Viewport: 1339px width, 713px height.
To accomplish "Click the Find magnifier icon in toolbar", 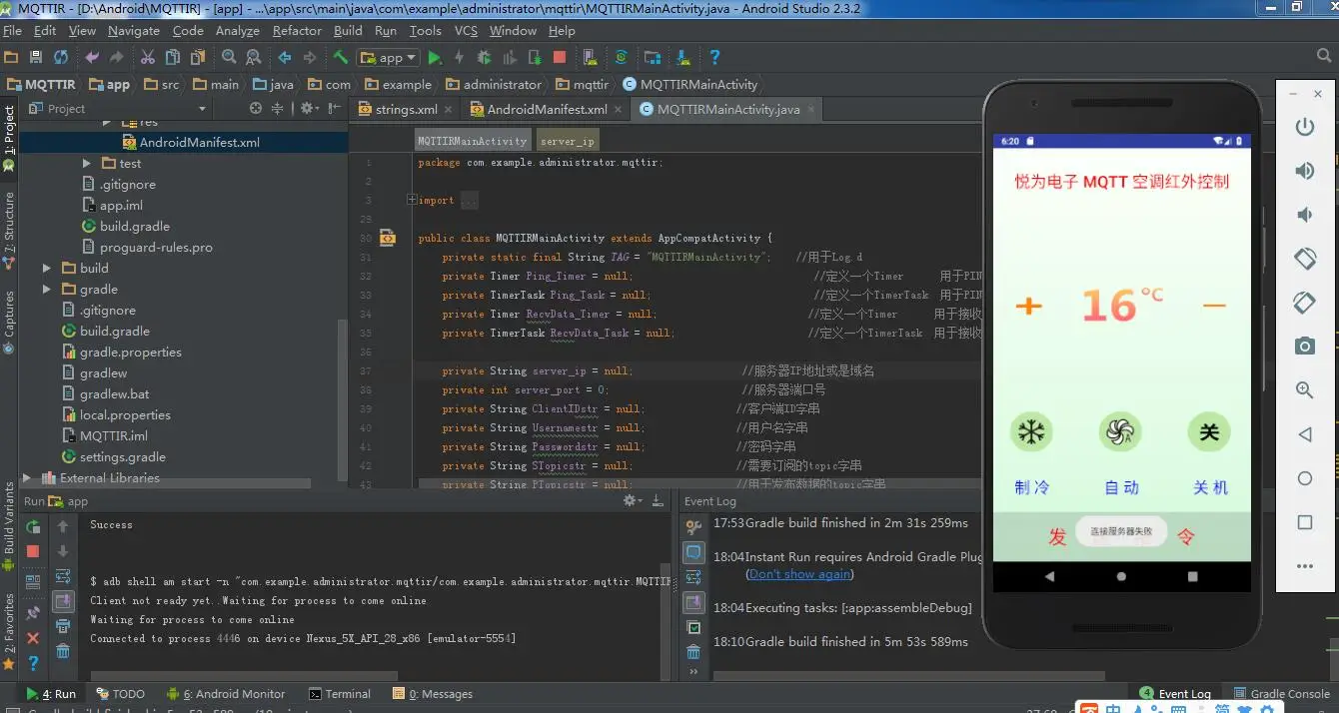I will point(229,58).
